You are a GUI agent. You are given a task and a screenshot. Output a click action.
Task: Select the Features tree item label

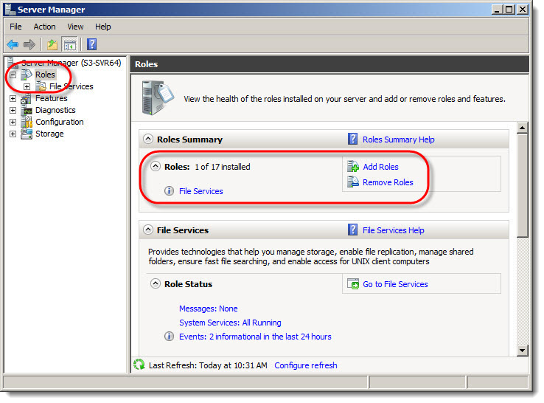tap(52, 98)
